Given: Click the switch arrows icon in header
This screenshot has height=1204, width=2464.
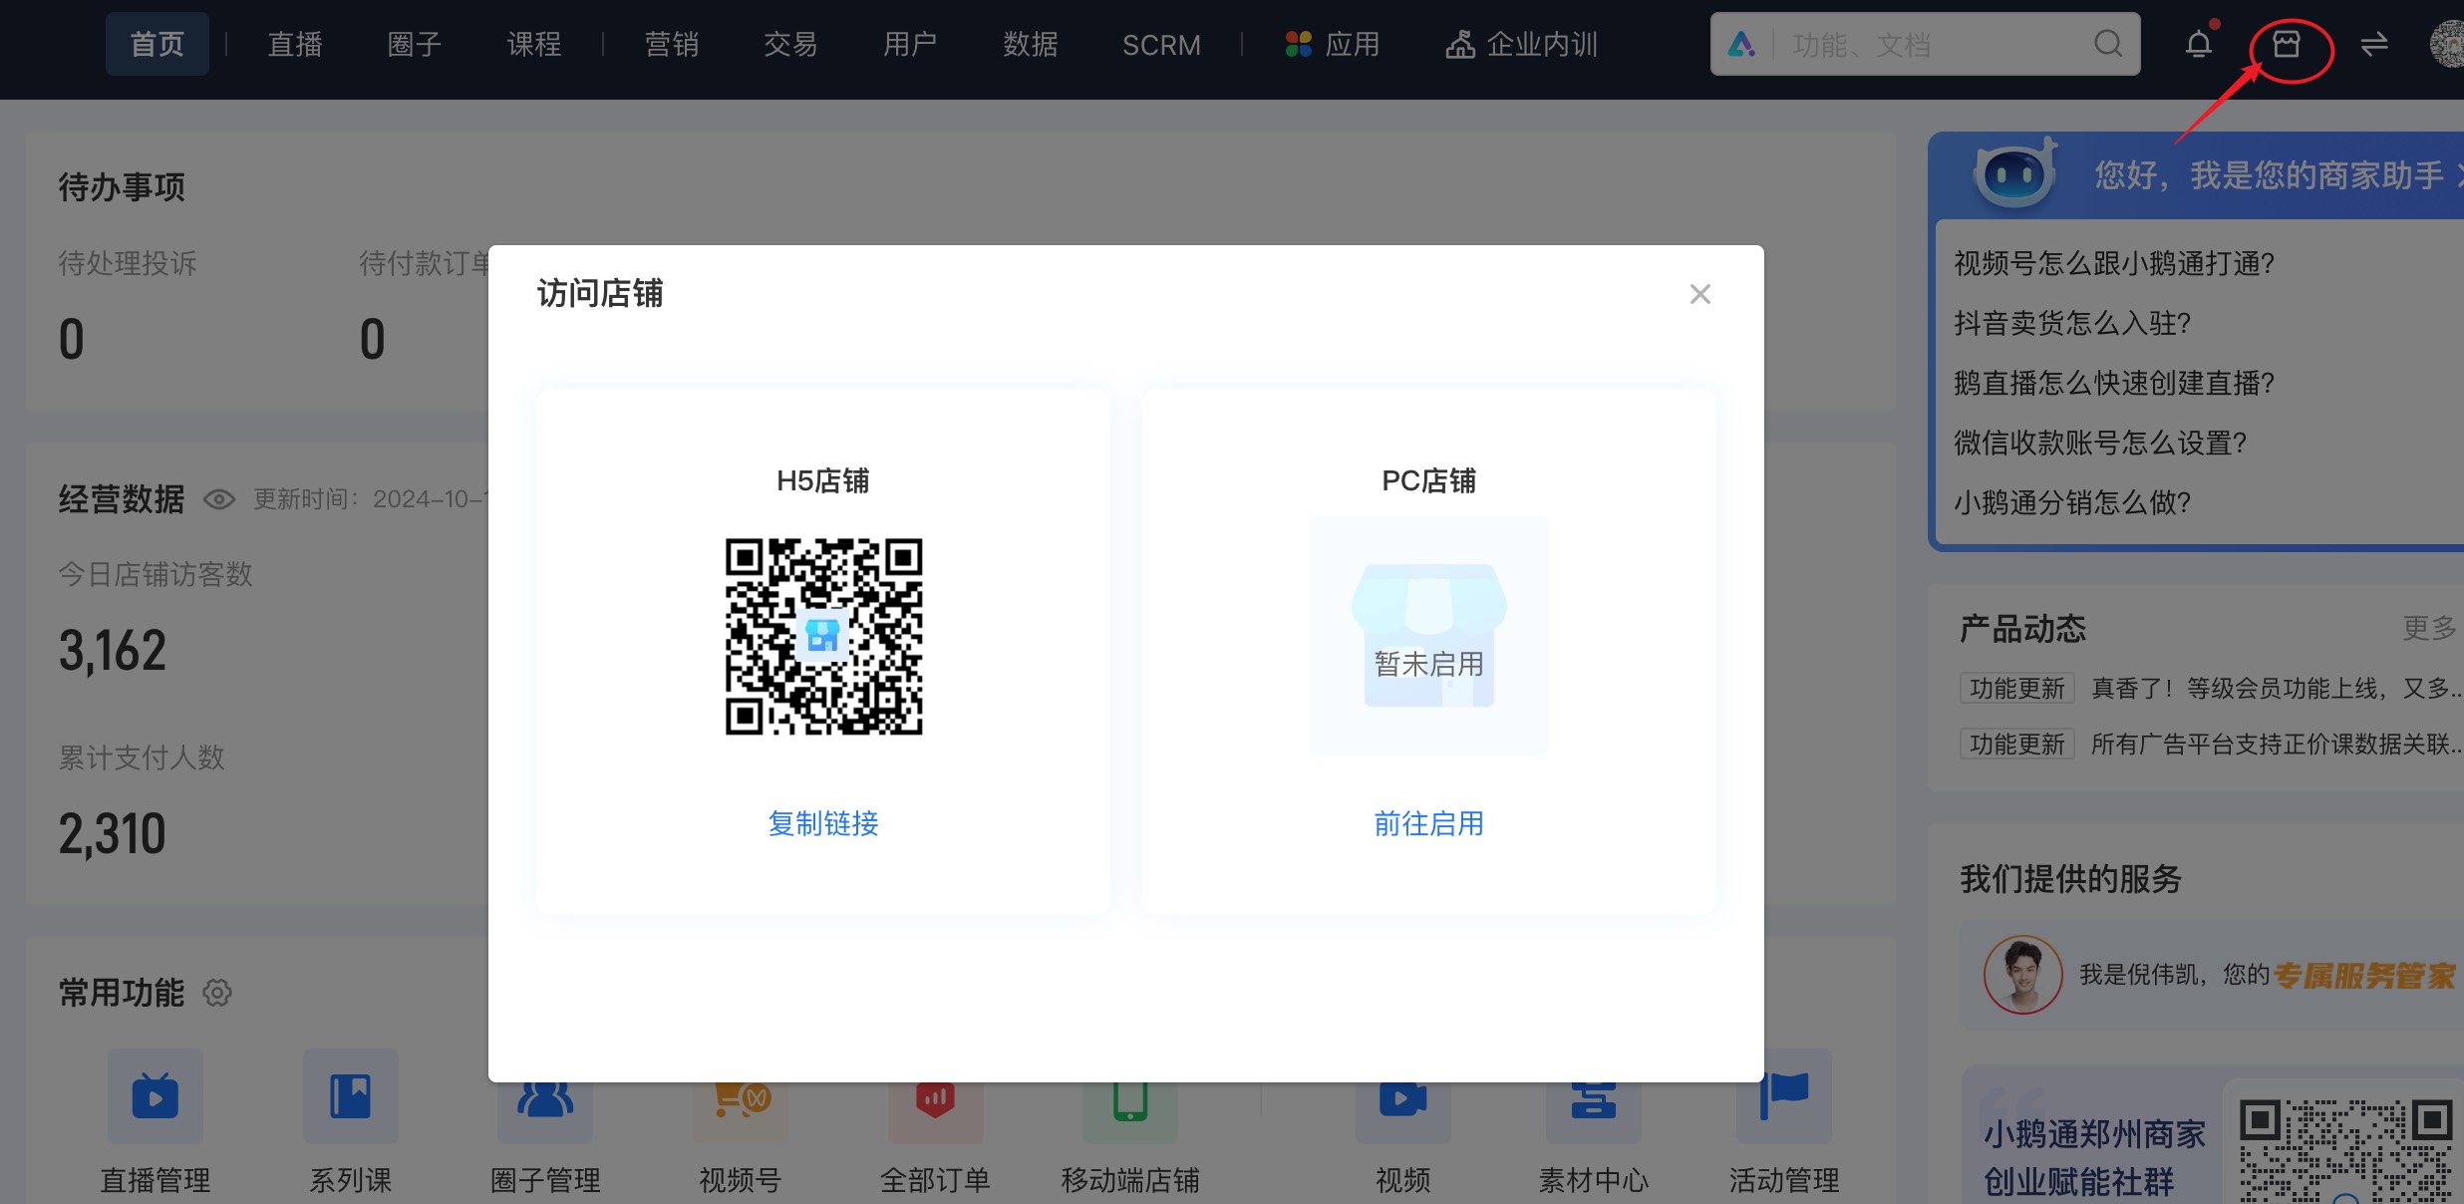Looking at the screenshot, I should pyautogui.click(x=2374, y=44).
